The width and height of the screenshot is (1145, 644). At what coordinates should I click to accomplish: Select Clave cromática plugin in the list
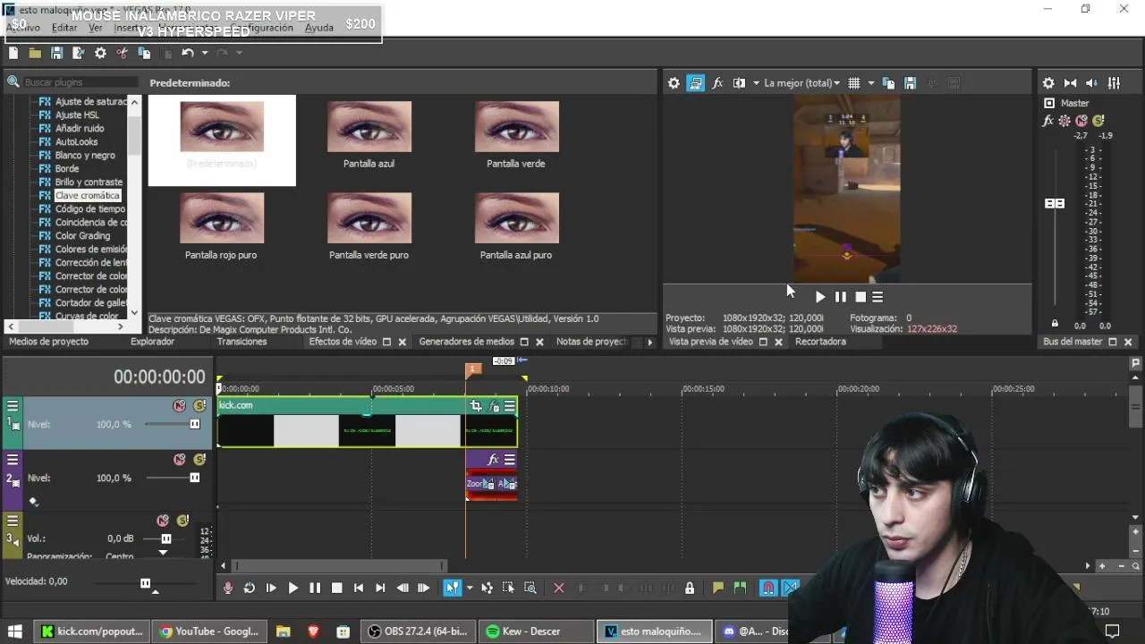(x=87, y=195)
